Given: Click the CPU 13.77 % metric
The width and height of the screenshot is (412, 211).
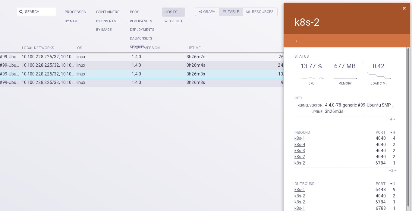Looking at the screenshot, I should (311, 73).
